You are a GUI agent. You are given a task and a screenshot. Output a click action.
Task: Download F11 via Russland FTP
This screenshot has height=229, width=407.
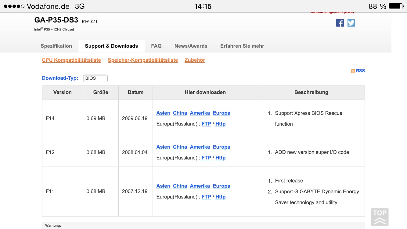point(207,197)
